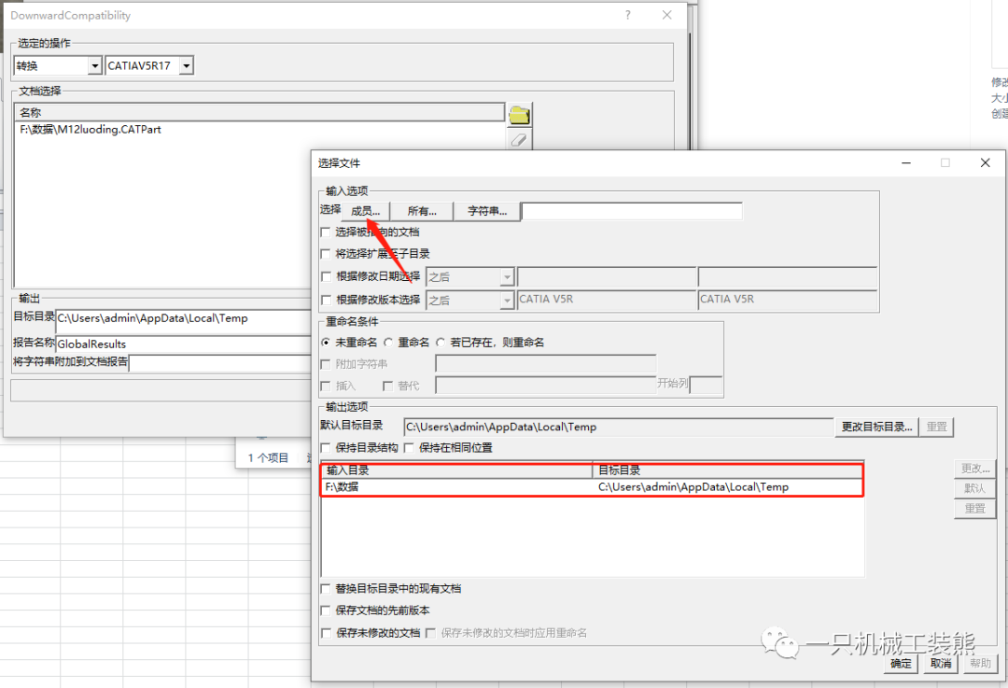Click the 报告名称 GlobalResults text field
The image size is (1008, 688).
point(182,344)
